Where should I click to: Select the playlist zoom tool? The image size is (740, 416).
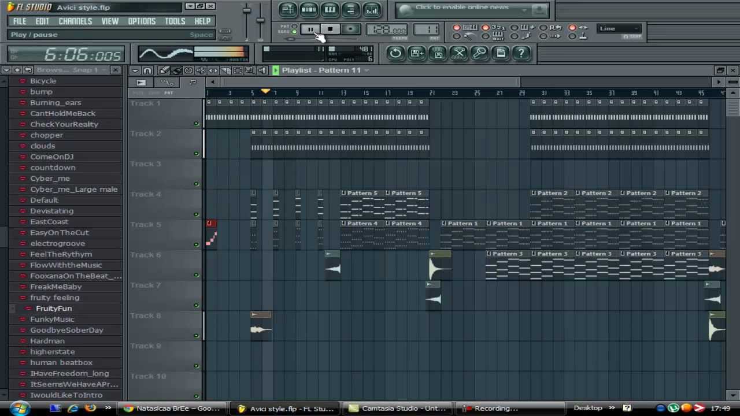(249, 70)
